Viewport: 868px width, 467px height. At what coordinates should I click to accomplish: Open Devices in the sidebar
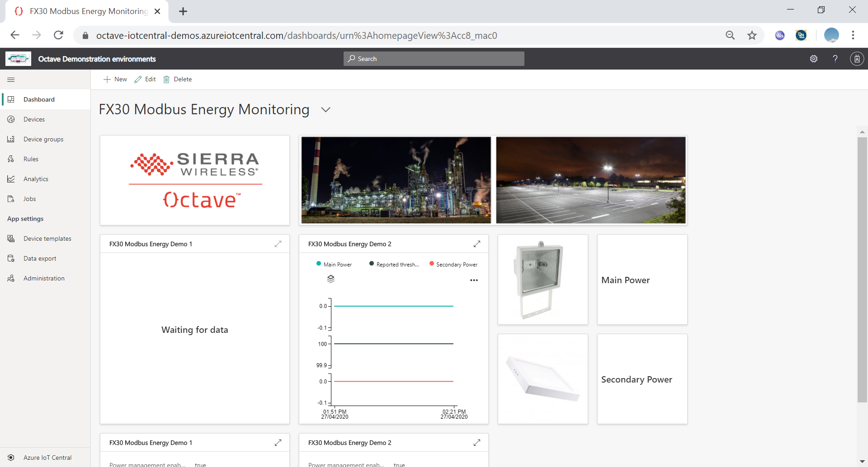pos(45,119)
